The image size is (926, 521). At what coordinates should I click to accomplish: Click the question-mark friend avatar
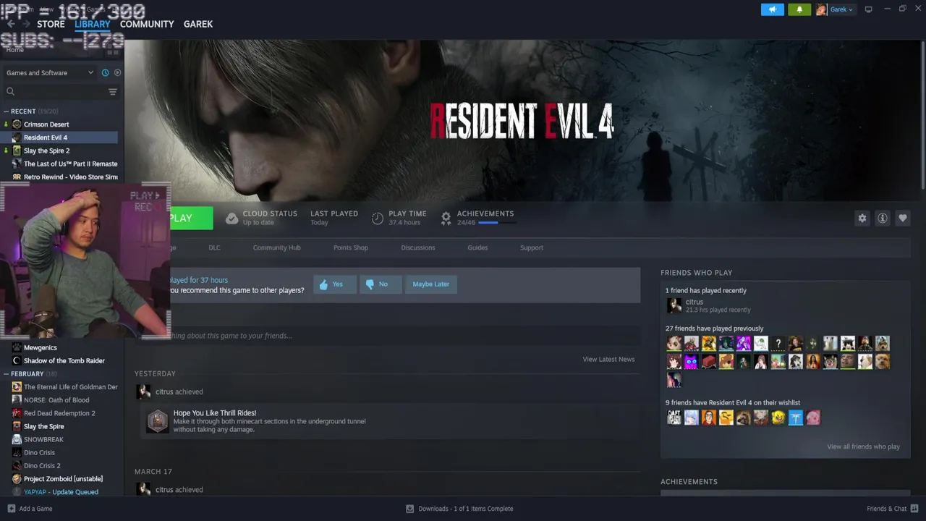778,344
